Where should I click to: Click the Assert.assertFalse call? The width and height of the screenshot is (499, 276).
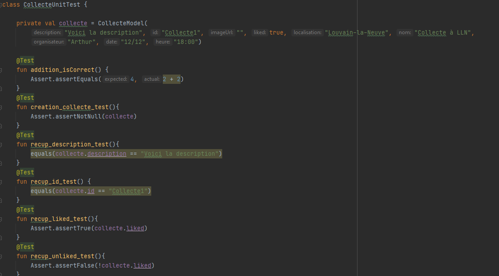63,265
